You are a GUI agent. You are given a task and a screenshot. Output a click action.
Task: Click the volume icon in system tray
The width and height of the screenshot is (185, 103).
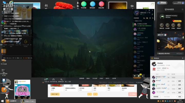(x=170, y=101)
